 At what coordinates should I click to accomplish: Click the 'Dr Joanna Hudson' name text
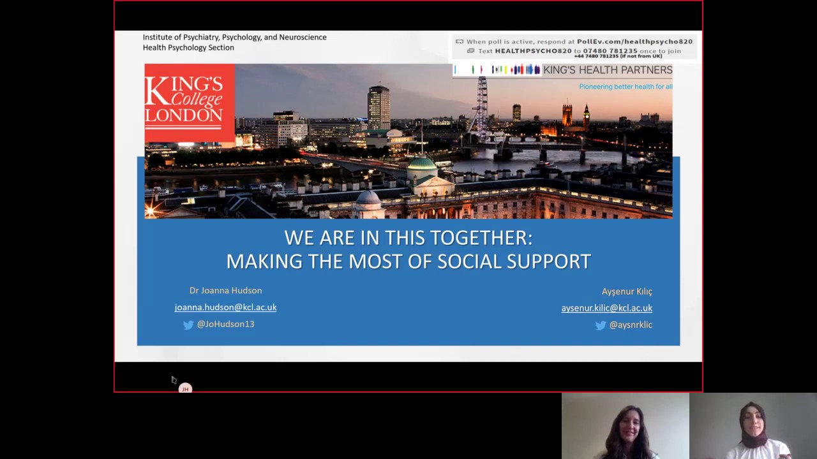coord(225,290)
